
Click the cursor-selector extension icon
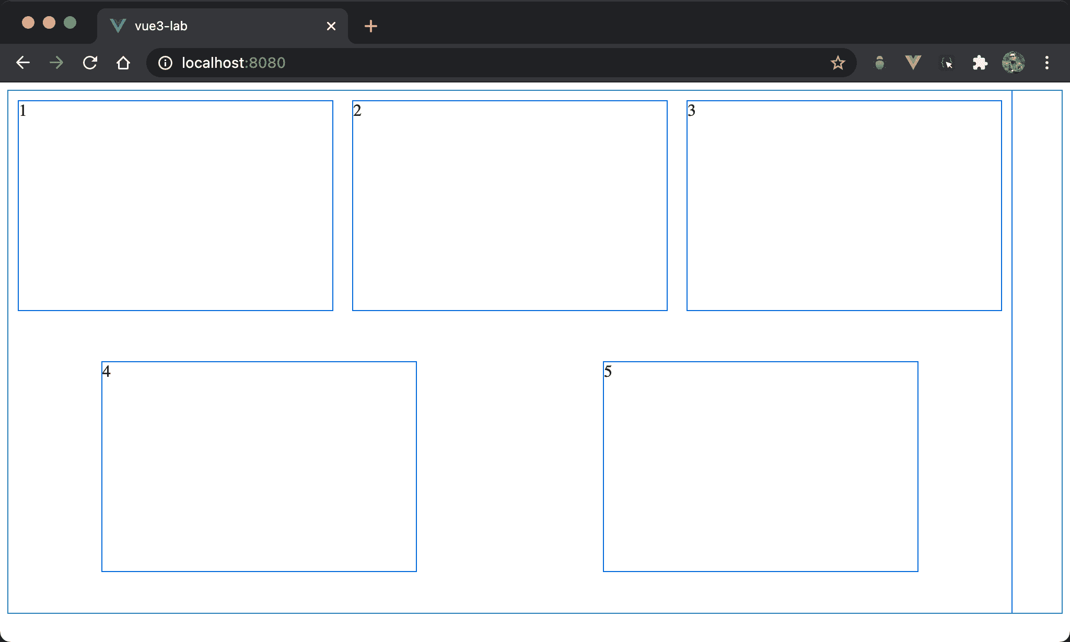click(947, 63)
